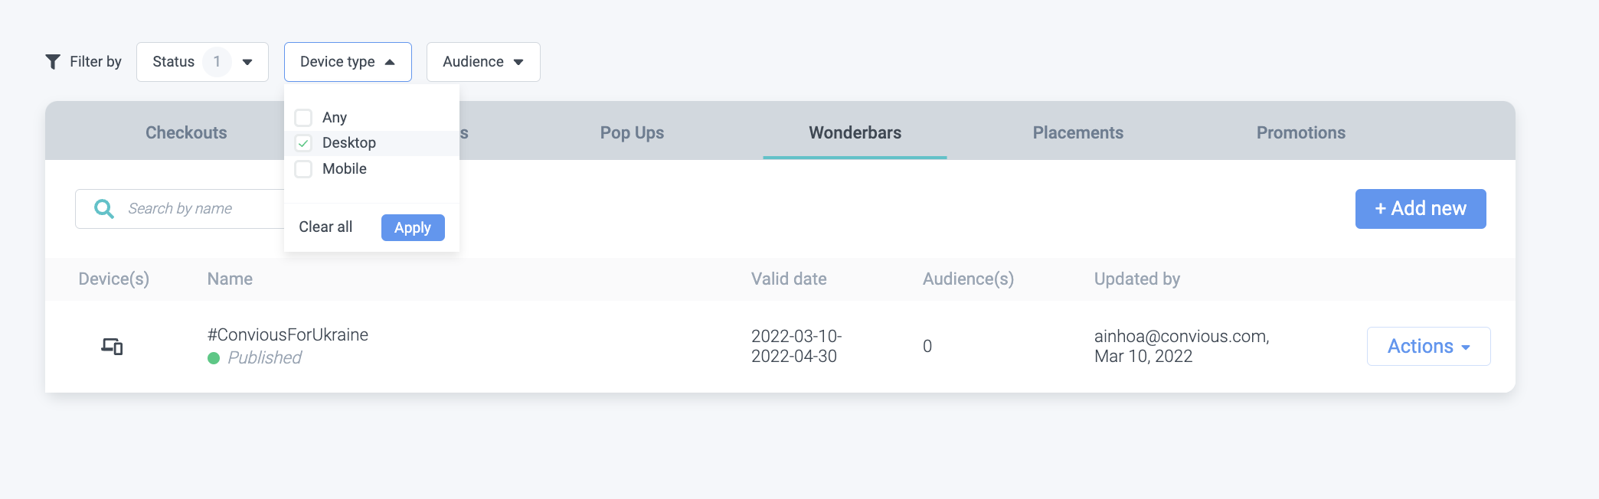The image size is (1599, 499).
Task: Click the filter funnel icon
Action: (53, 62)
